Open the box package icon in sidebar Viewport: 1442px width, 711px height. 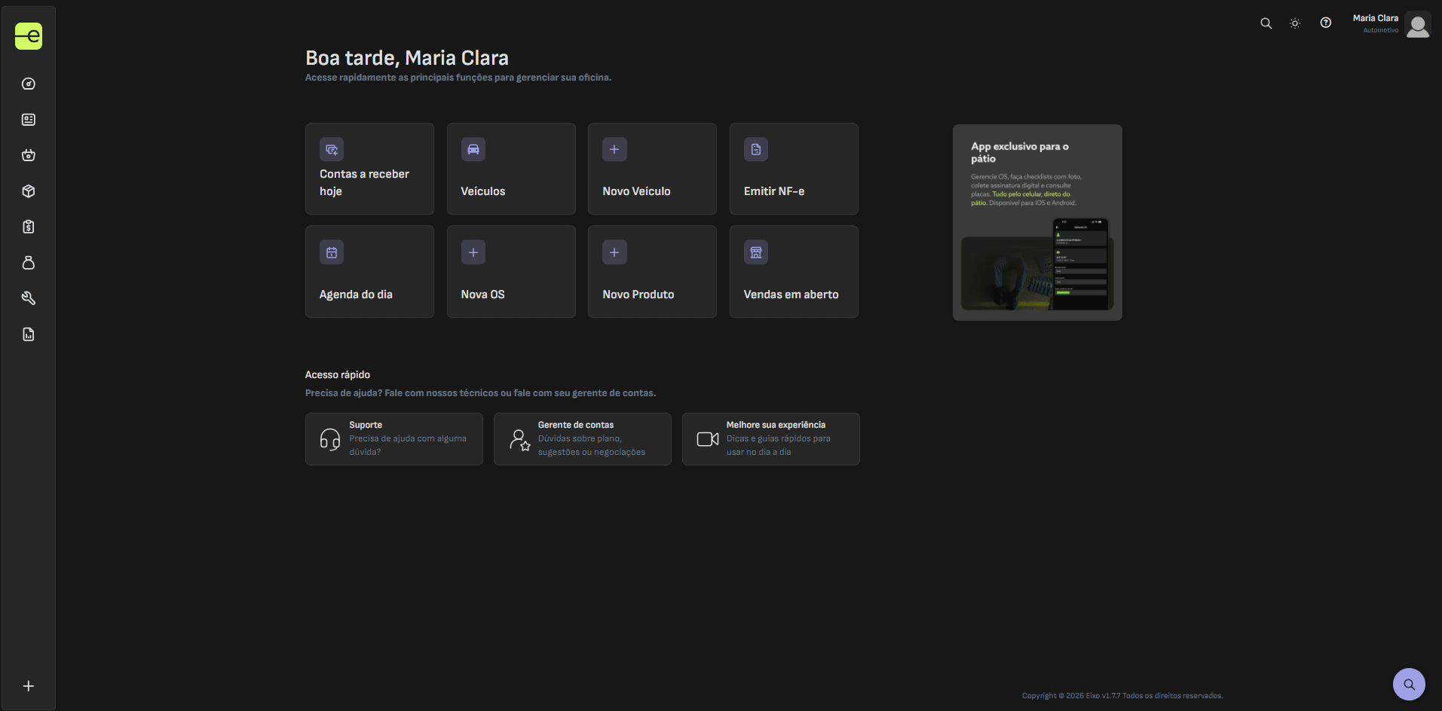click(x=29, y=191)
